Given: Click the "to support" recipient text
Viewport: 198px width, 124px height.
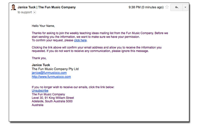Looking at the screenshot, I should [25, 12].
